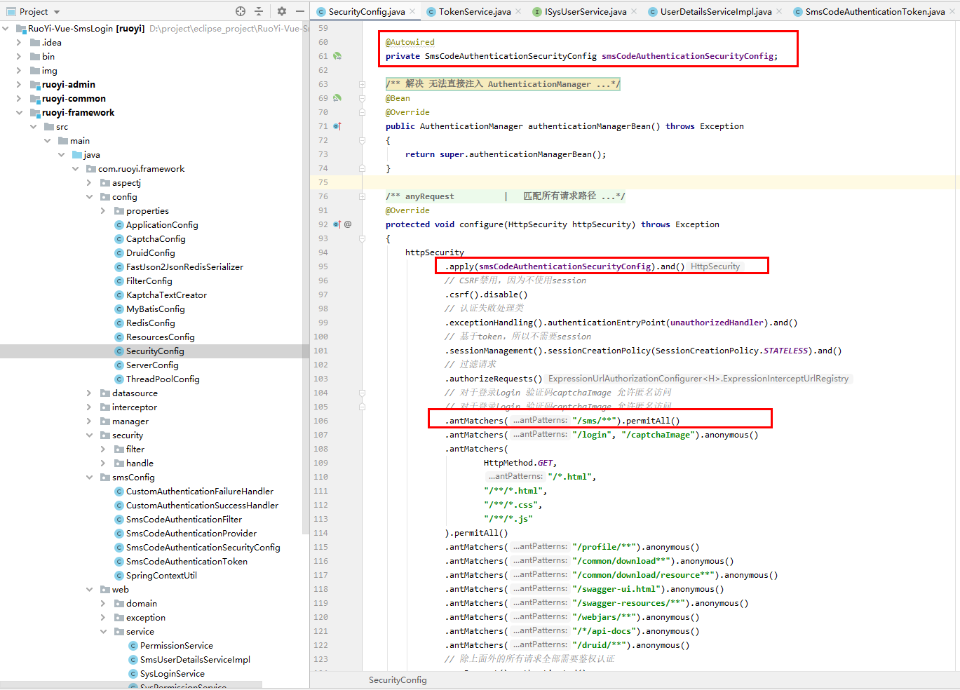The image size is (960, 690).
Task: Select SecurityConfig in project tree
Action: click(155, 351)
